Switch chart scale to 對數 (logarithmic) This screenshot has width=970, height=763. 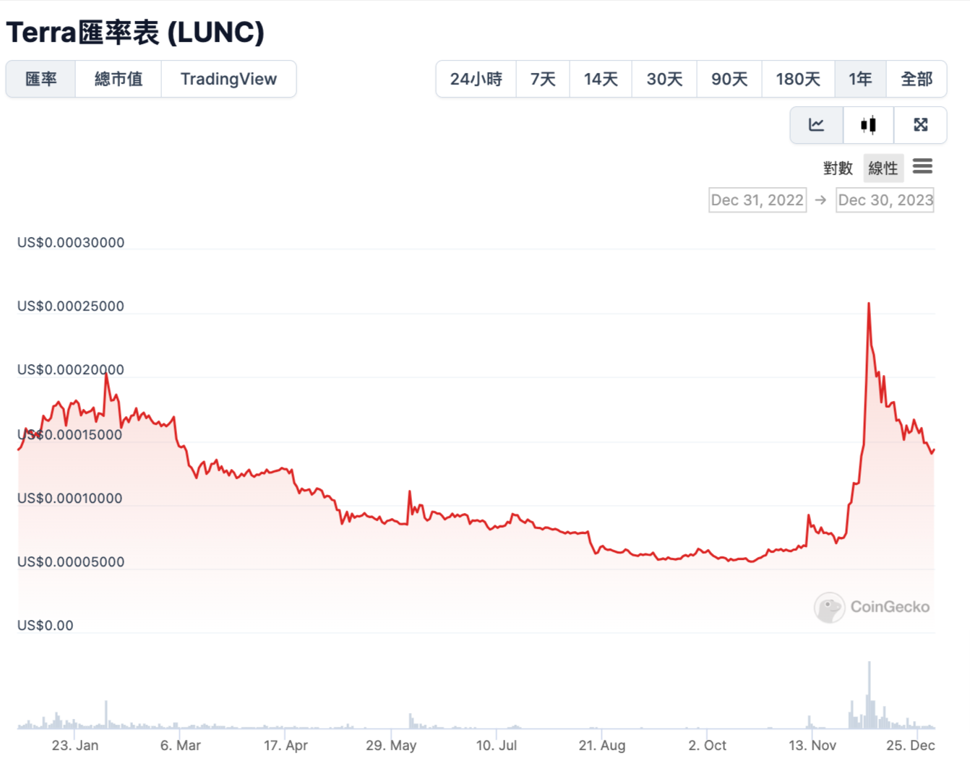coord(837,168)
